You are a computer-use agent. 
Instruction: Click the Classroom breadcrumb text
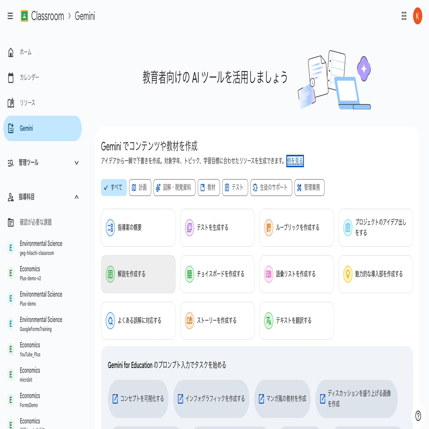click(x=48, y=16)
